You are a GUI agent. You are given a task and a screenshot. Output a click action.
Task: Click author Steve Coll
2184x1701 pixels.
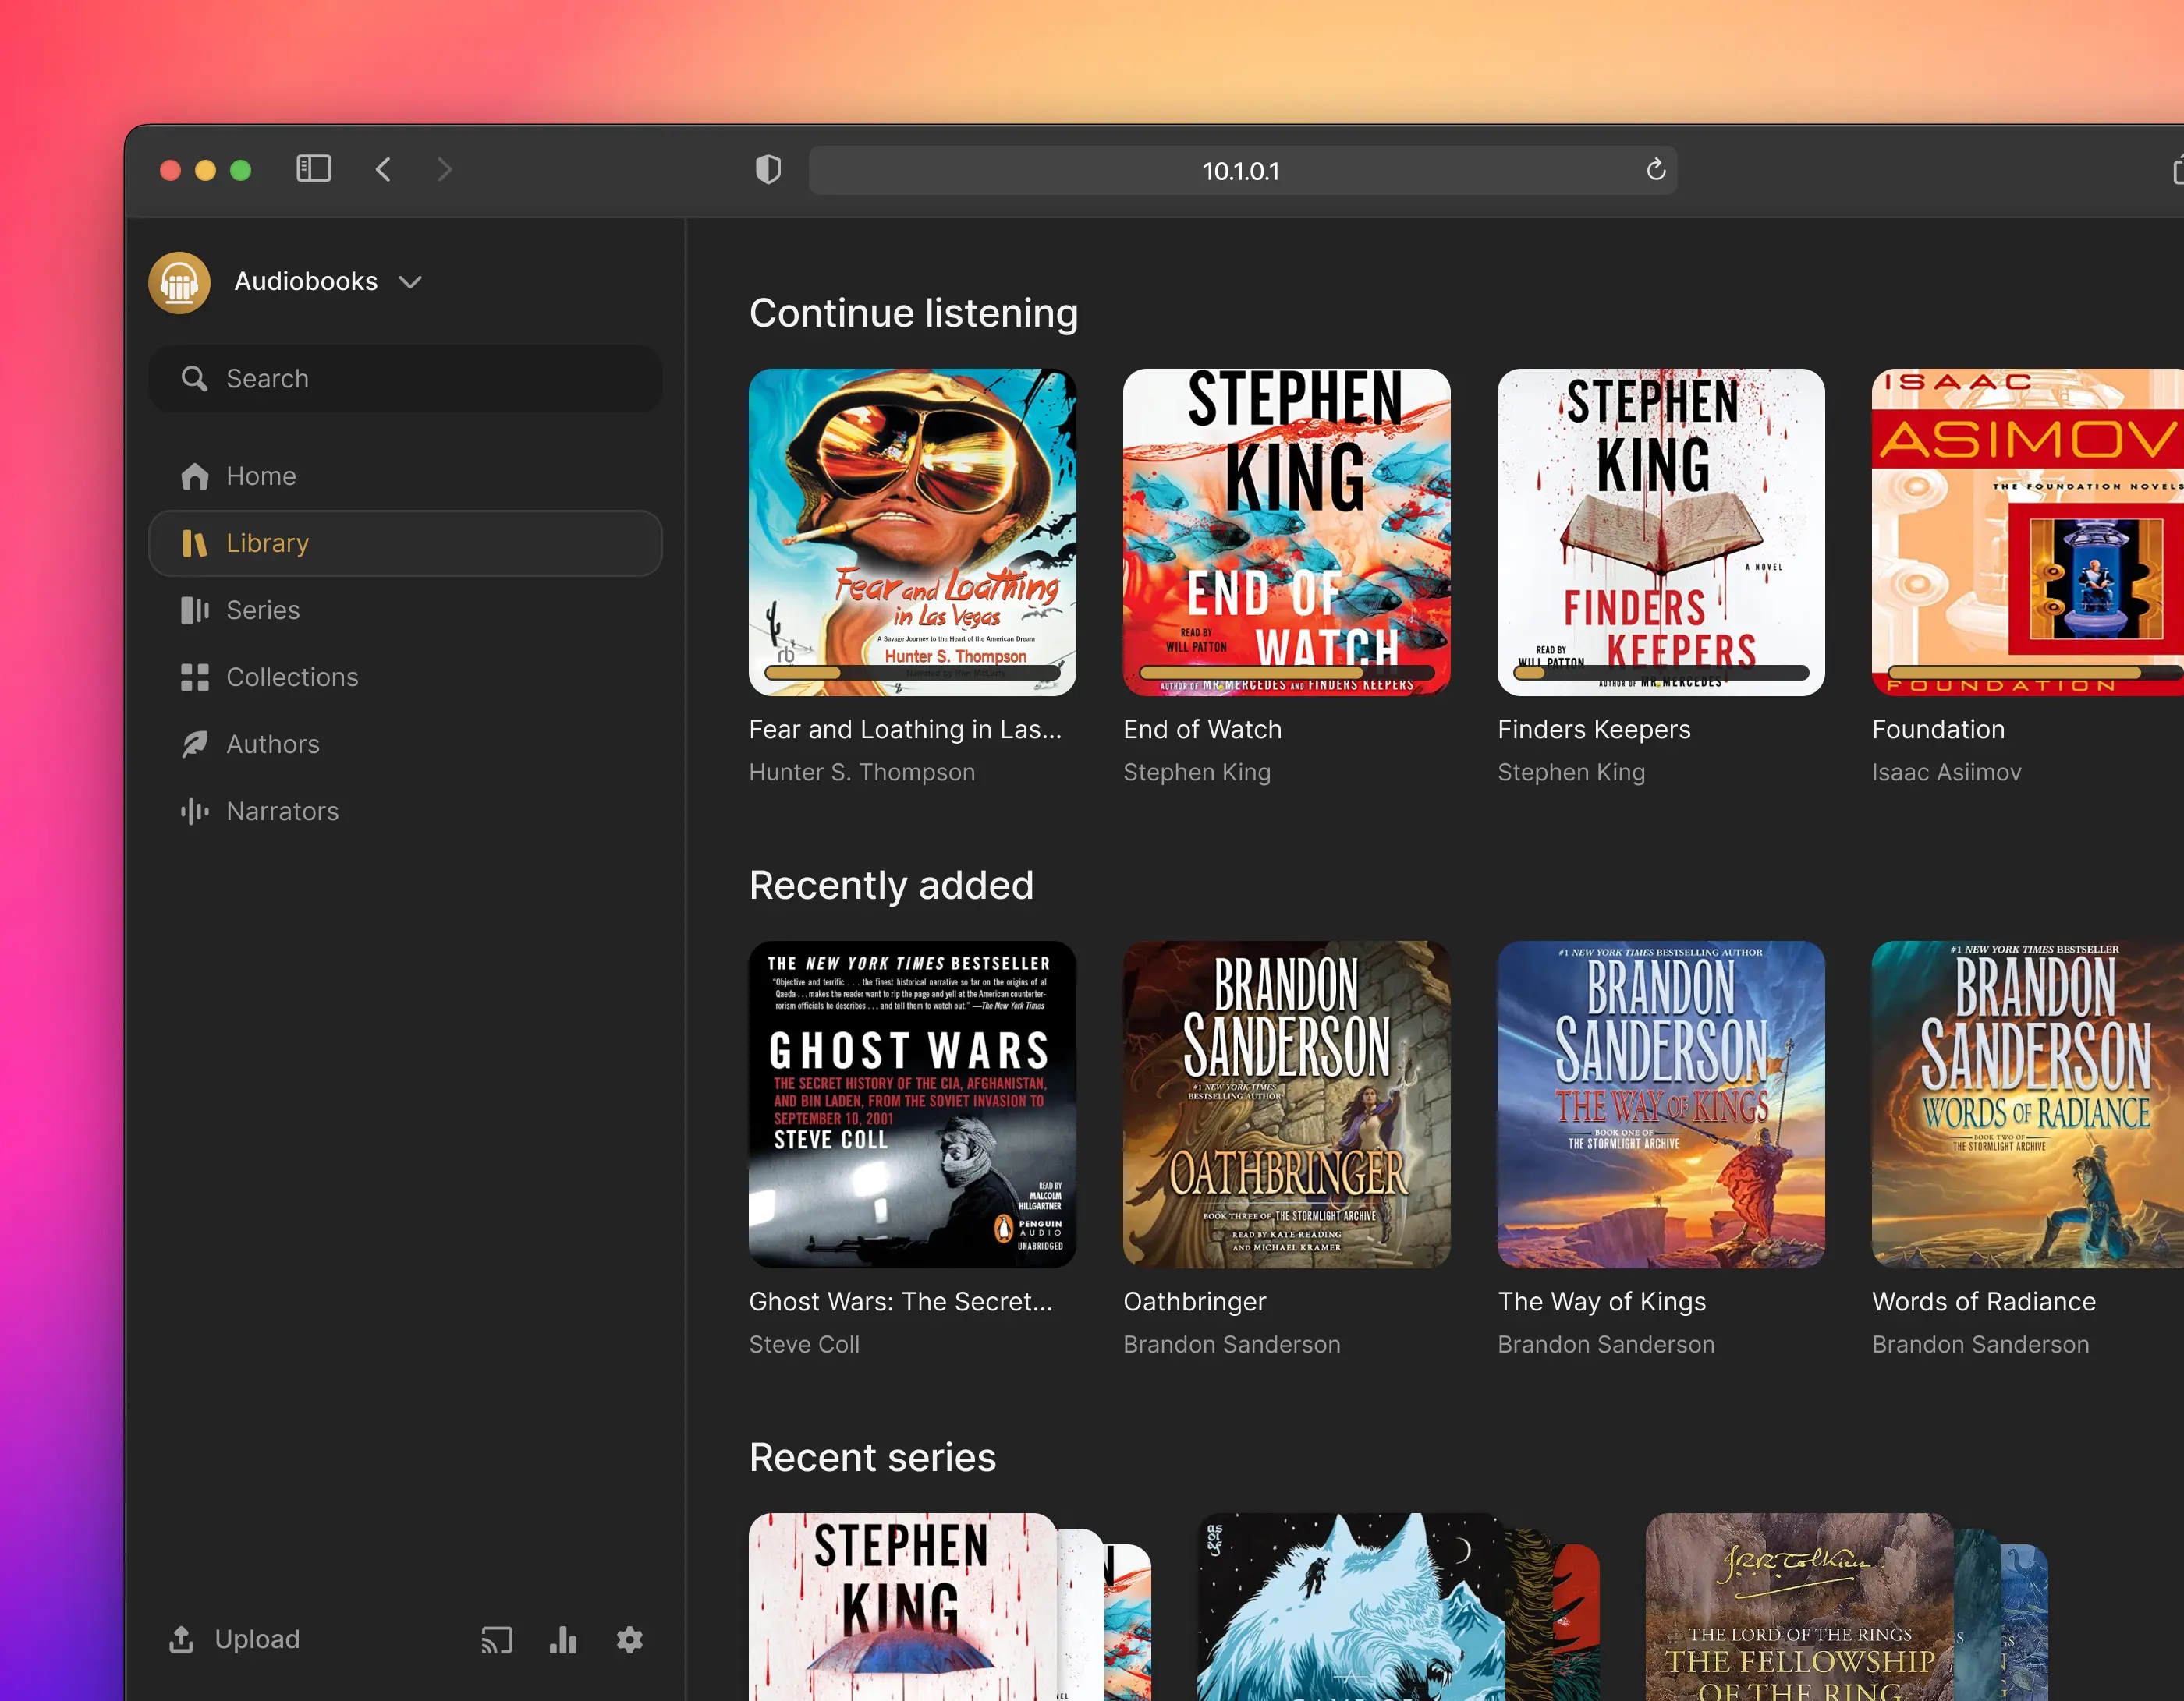click(804, 1344)
